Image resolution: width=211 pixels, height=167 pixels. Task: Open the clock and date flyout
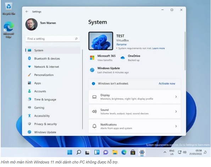pyautogui.click(x=195, y=152)
